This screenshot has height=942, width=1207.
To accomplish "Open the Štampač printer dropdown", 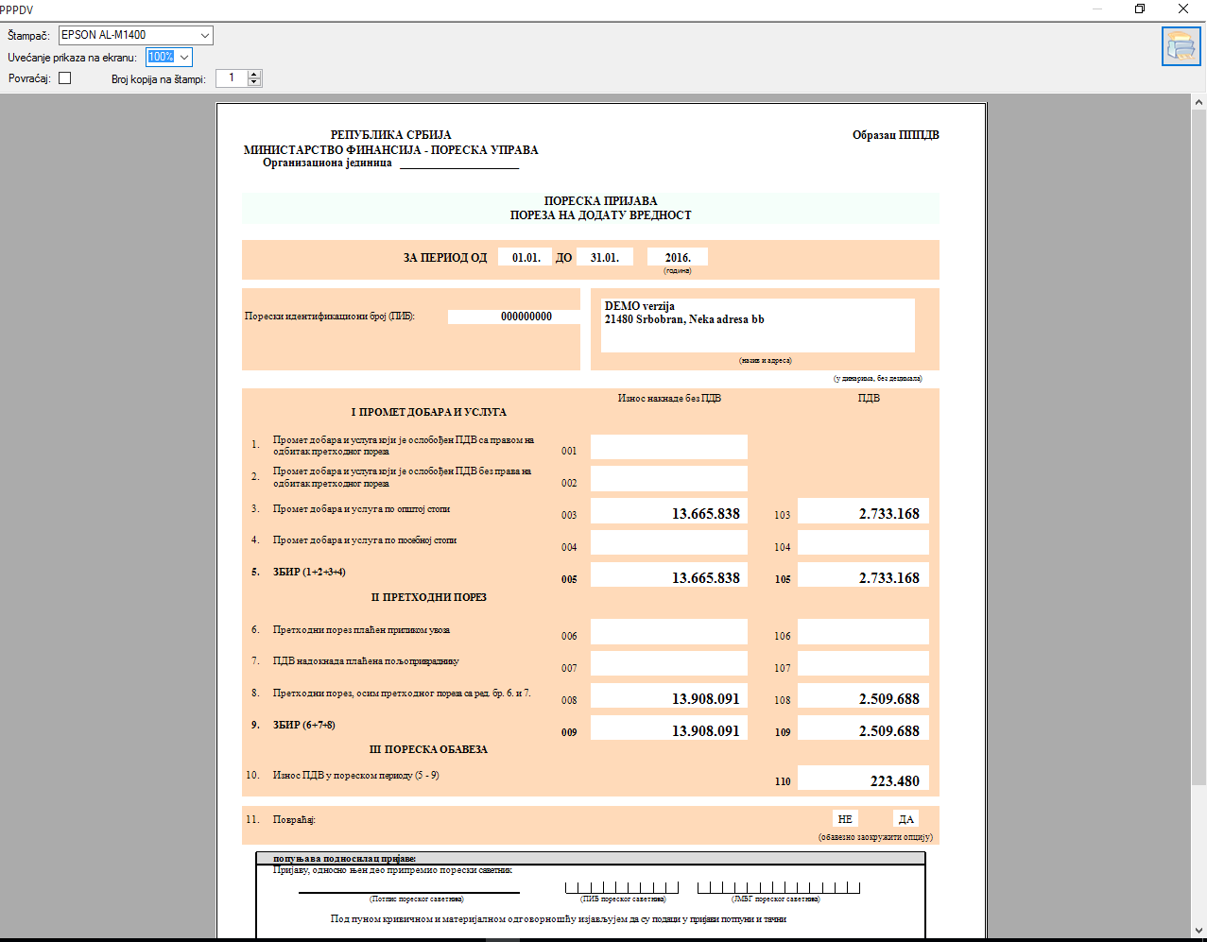I will (204, 36).
